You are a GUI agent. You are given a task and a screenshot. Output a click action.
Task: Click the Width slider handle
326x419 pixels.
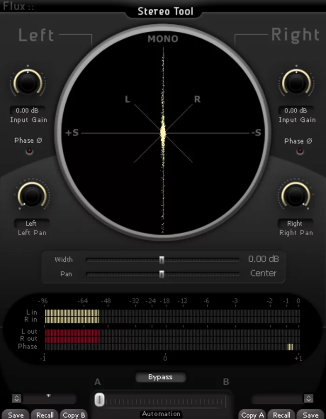click(162, 259)
